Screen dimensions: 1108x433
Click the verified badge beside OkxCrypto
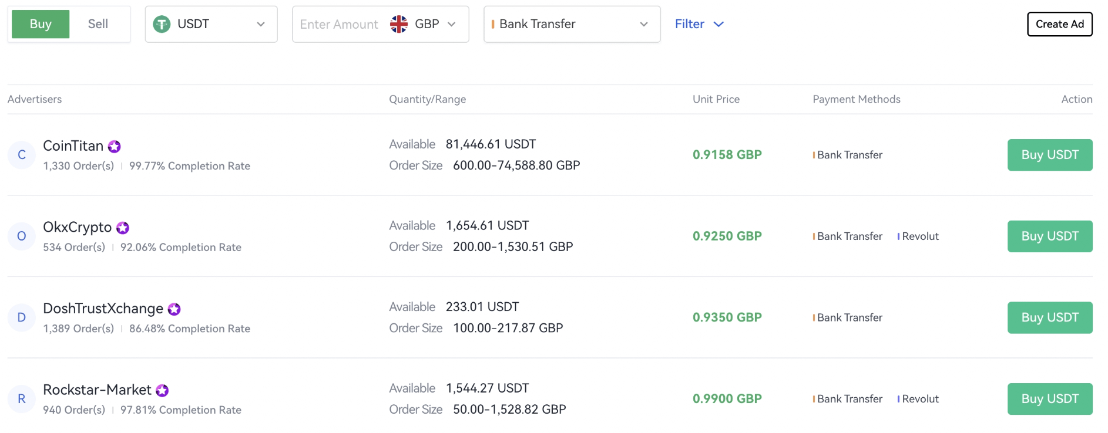[x=122, y=228]
